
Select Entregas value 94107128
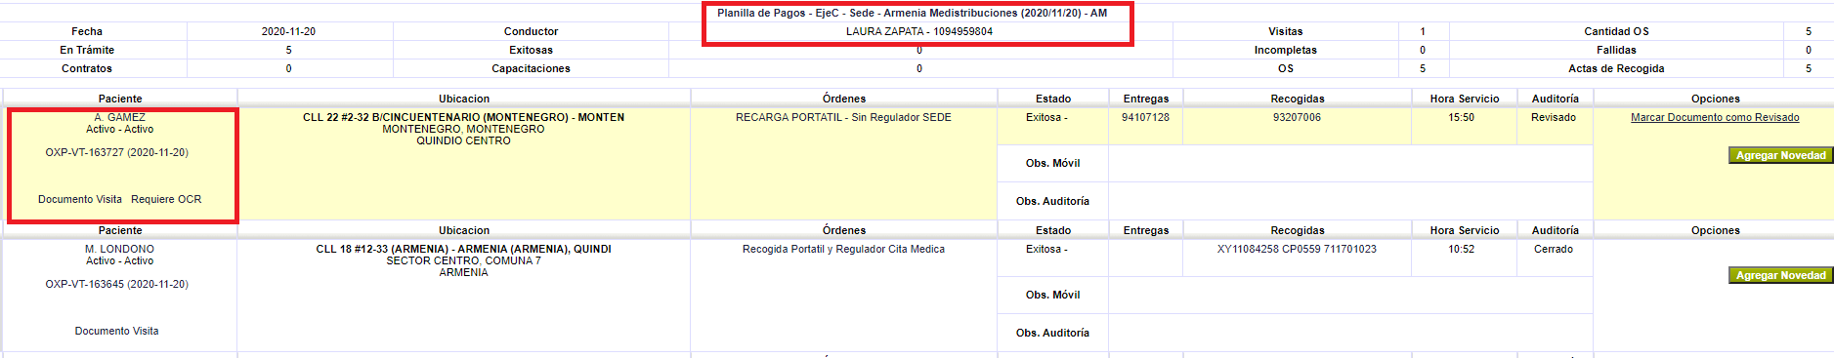(x=1145, y=117)
